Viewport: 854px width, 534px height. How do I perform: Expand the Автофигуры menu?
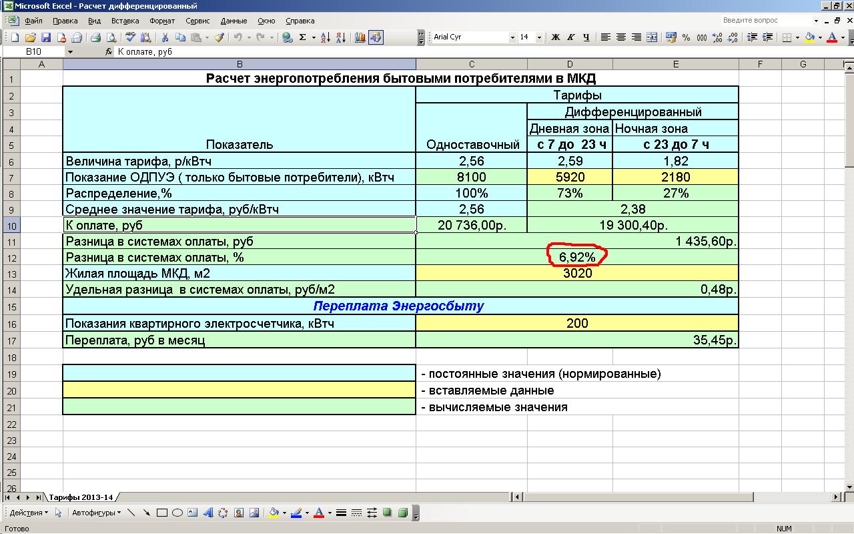pos(97,513)
